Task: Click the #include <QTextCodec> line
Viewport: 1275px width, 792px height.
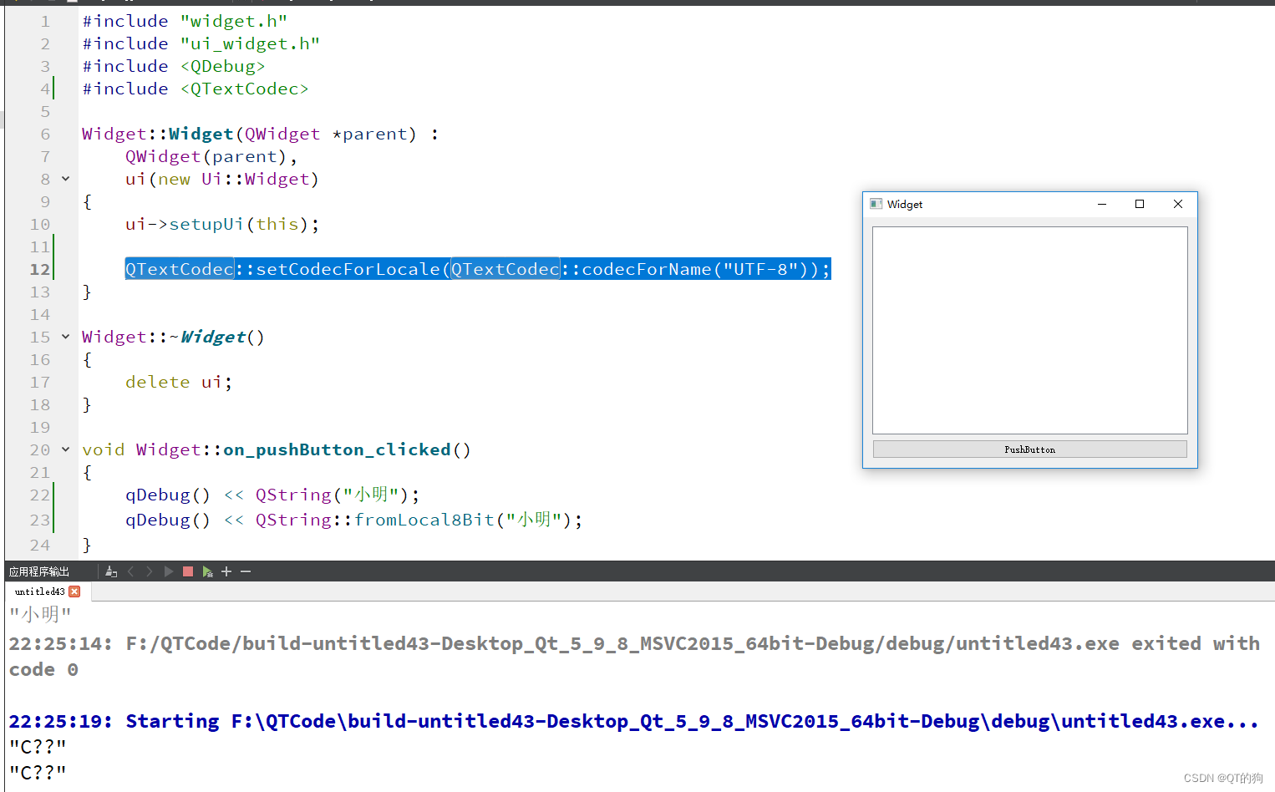Action: [x=196, y=89]
